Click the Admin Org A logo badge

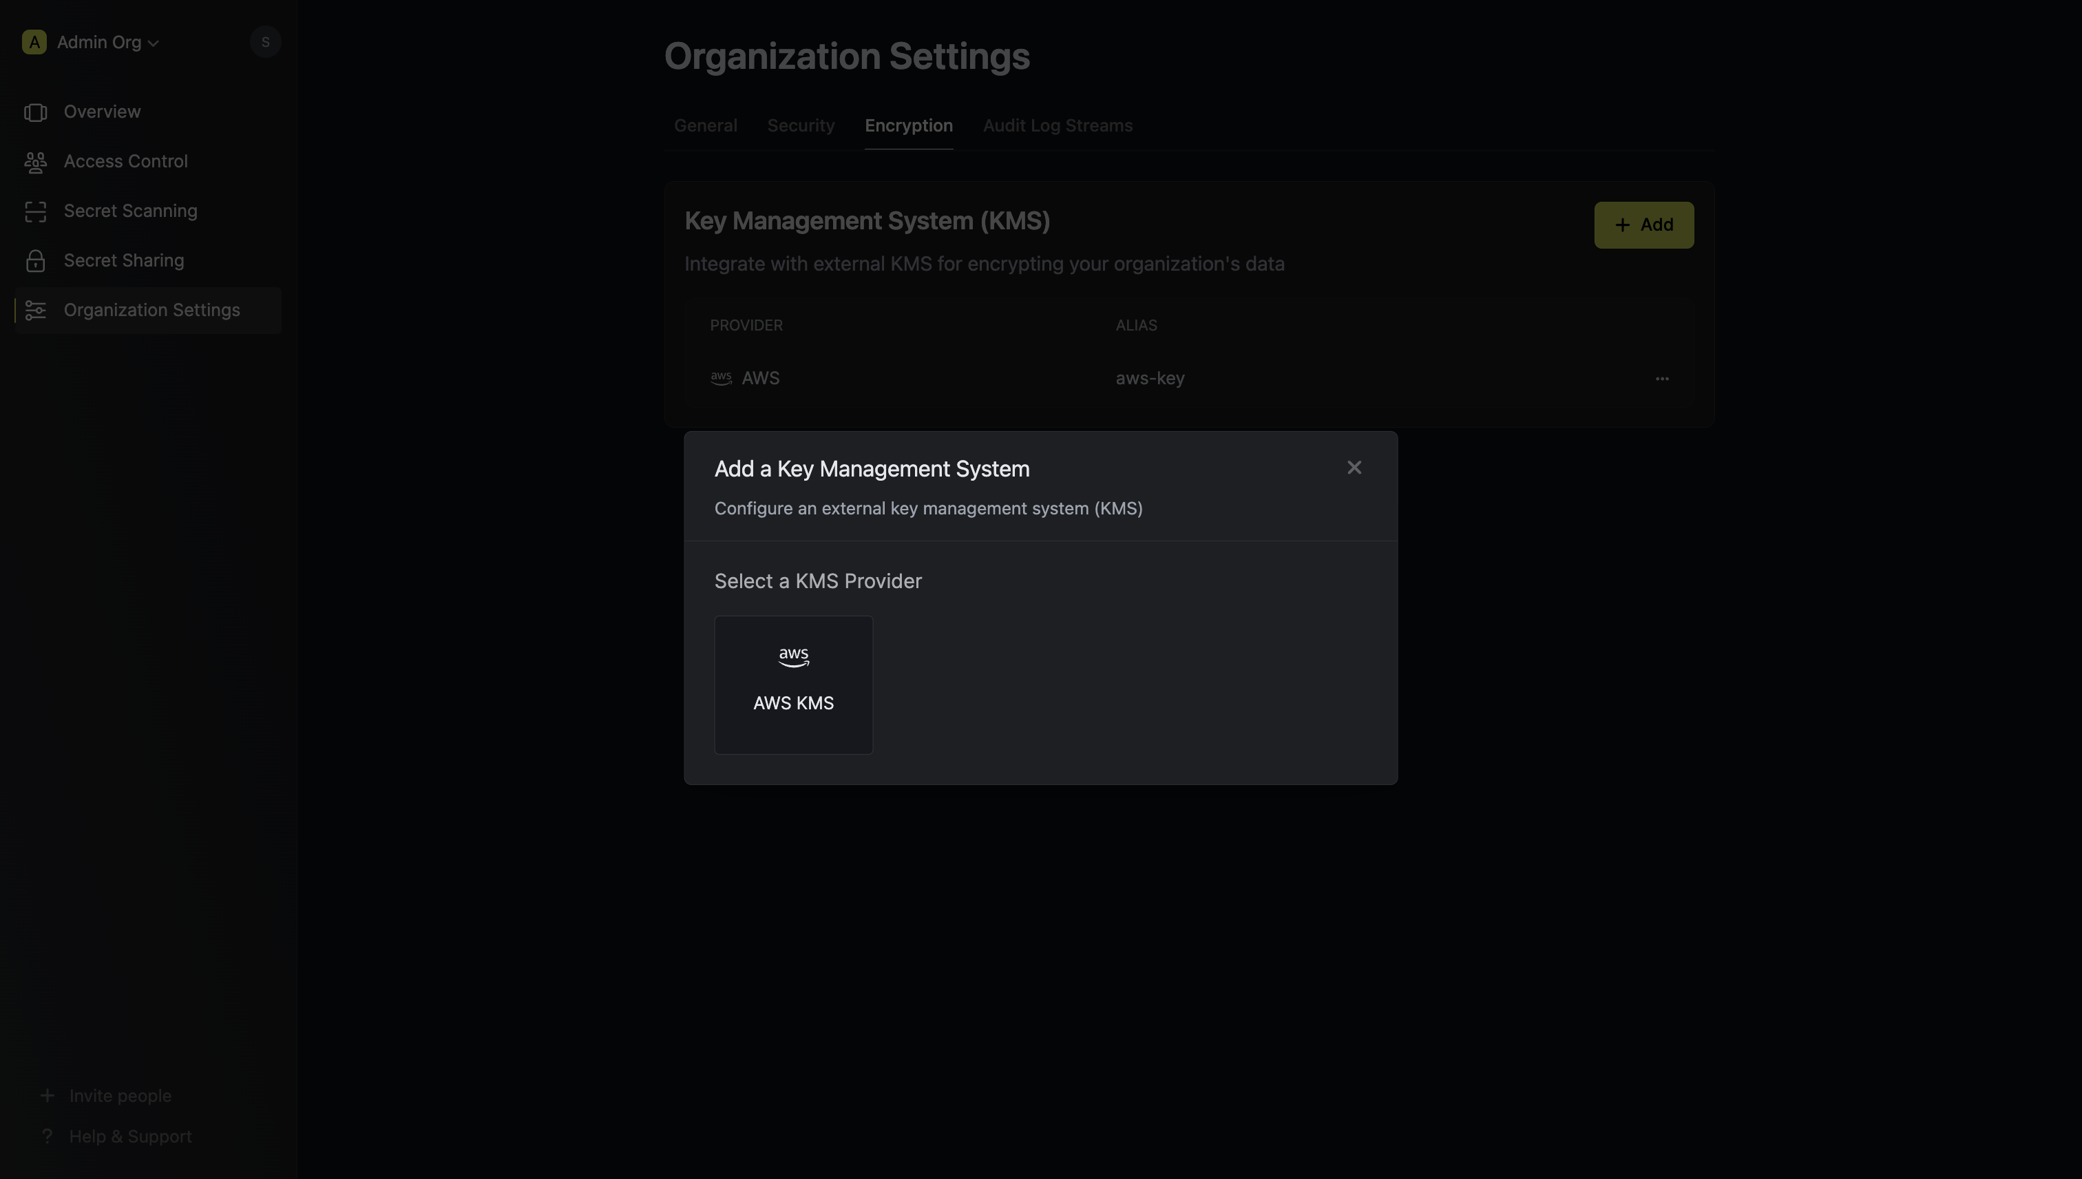coord(34,42)
